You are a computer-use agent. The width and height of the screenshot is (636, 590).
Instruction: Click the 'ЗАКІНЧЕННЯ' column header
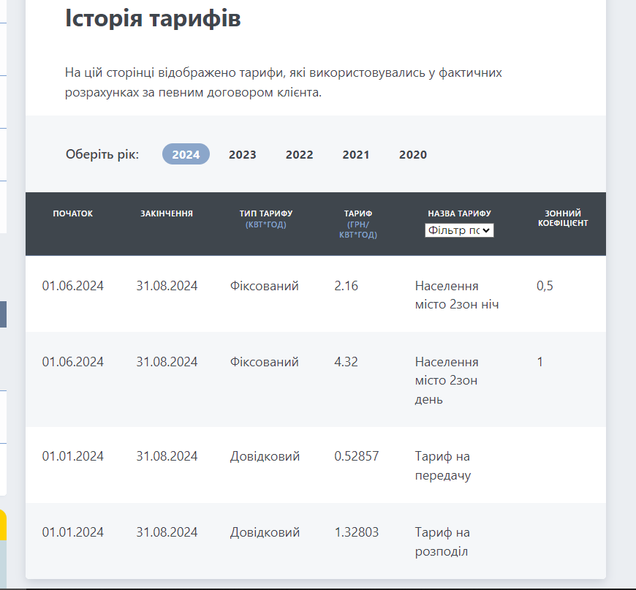167,213
